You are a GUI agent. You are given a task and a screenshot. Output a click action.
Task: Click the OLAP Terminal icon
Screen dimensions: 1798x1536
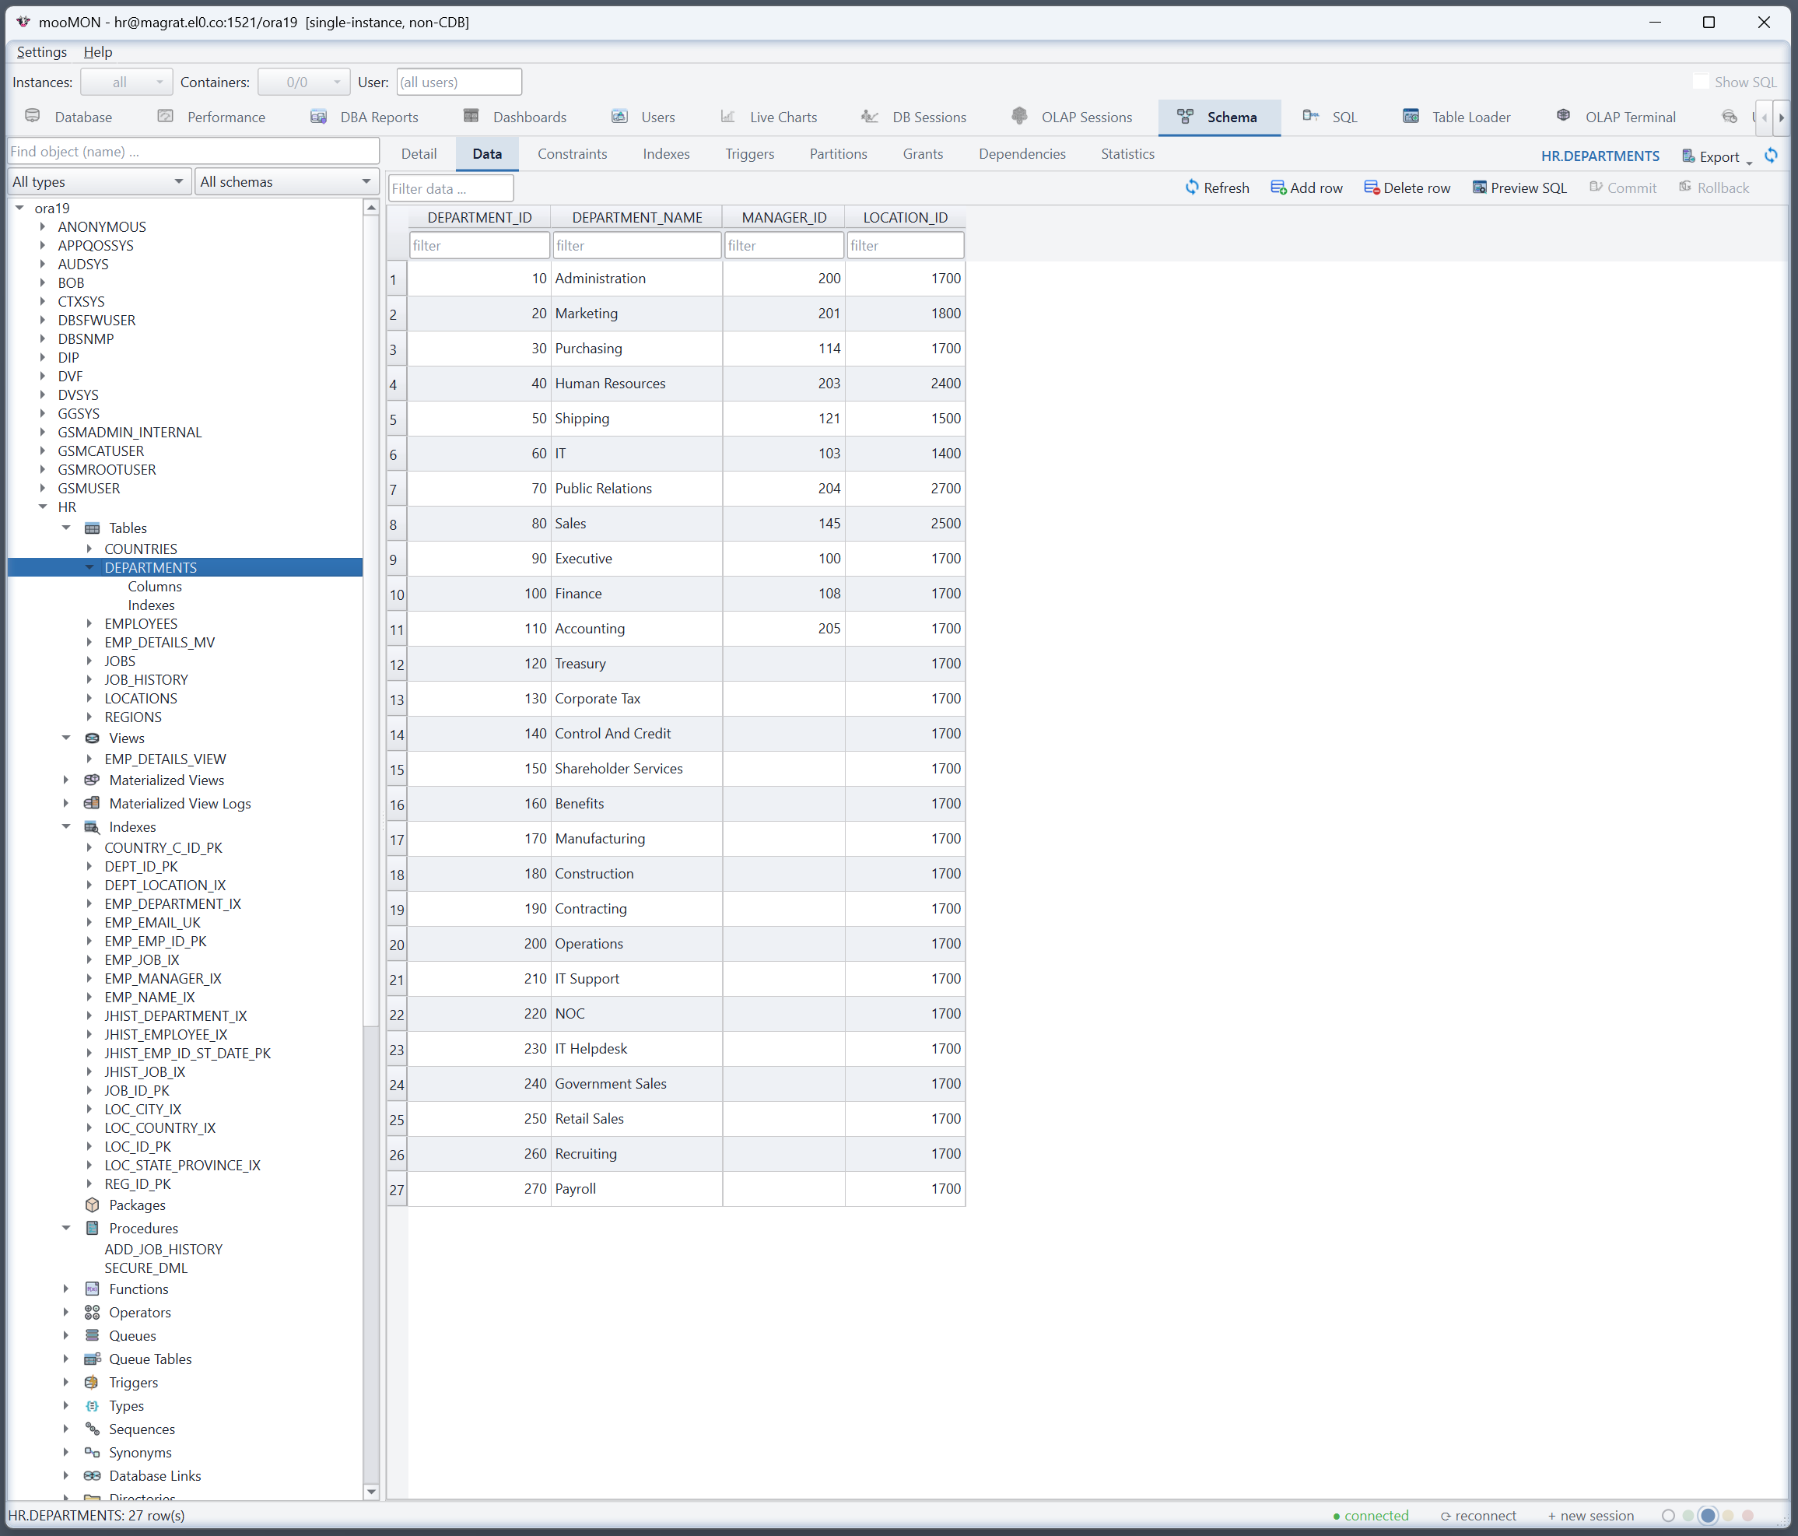(1564, 116)
